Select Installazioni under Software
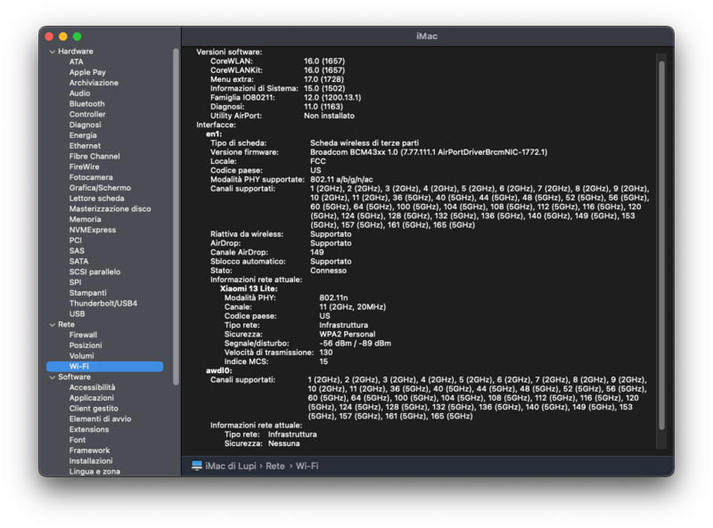713x528 pixels. pyautogui.click(x=91, y=461)
